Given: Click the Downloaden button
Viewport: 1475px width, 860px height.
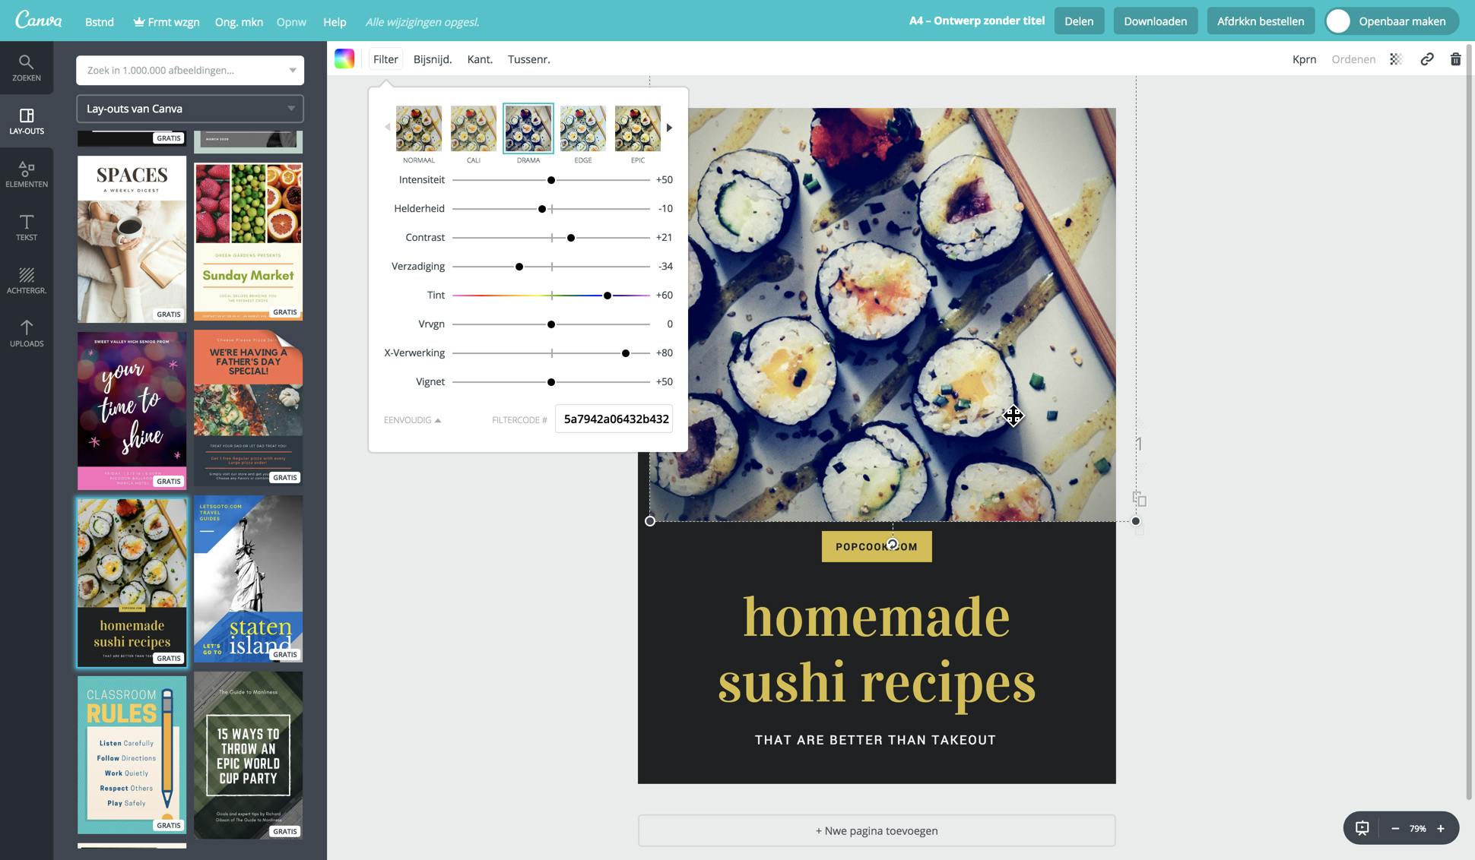Looking at the screenshot, I should point(1155,21).
